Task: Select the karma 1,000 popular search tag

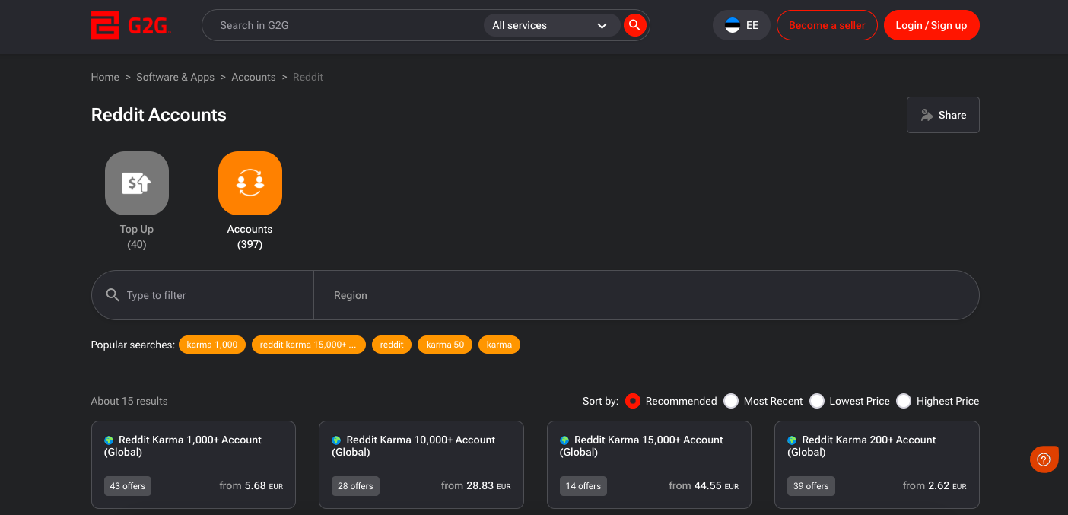Action: (x=212, y=345)
